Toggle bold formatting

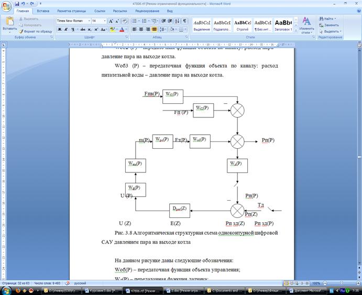click(59, 29)
